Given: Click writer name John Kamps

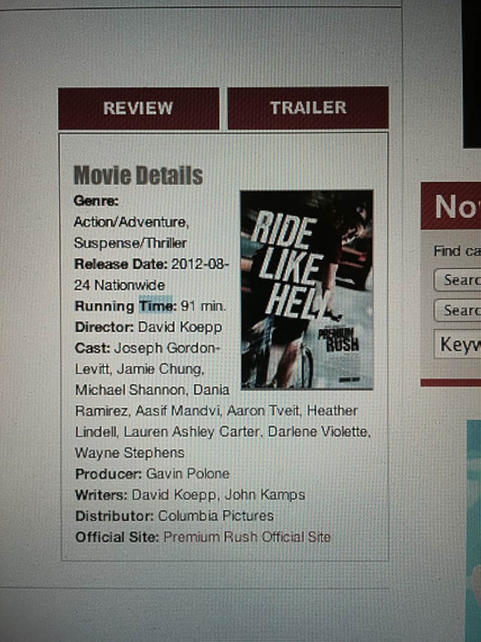Looking at the screenshot, I should 265,495.
